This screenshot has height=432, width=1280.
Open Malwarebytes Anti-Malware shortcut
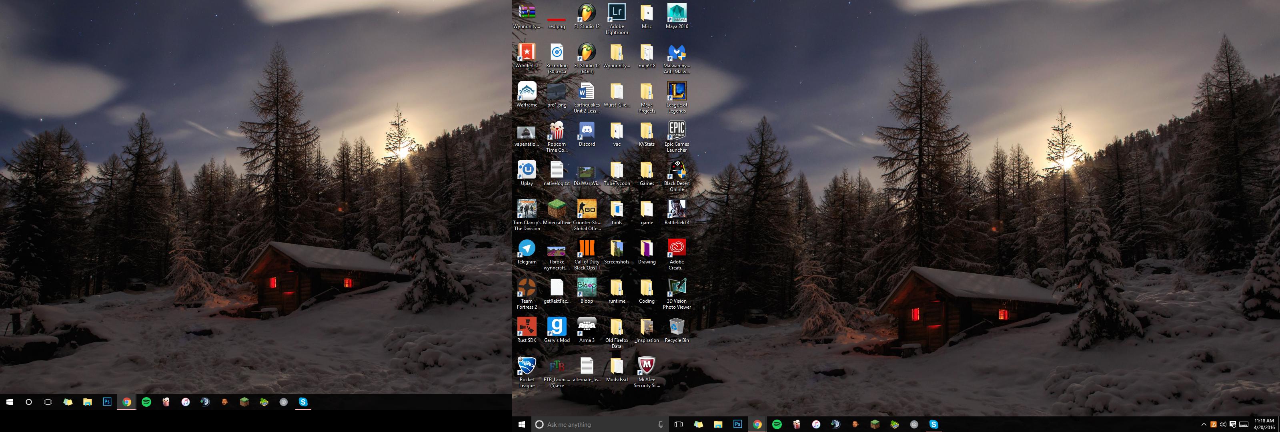[x=677, y=58]
